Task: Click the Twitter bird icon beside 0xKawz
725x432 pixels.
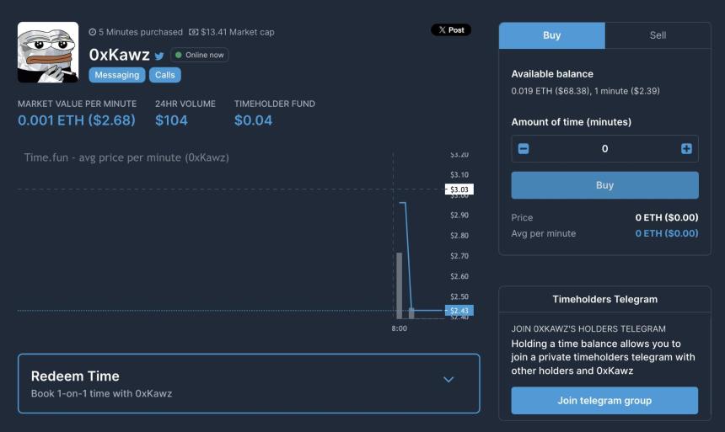Action: pos(159,56)
